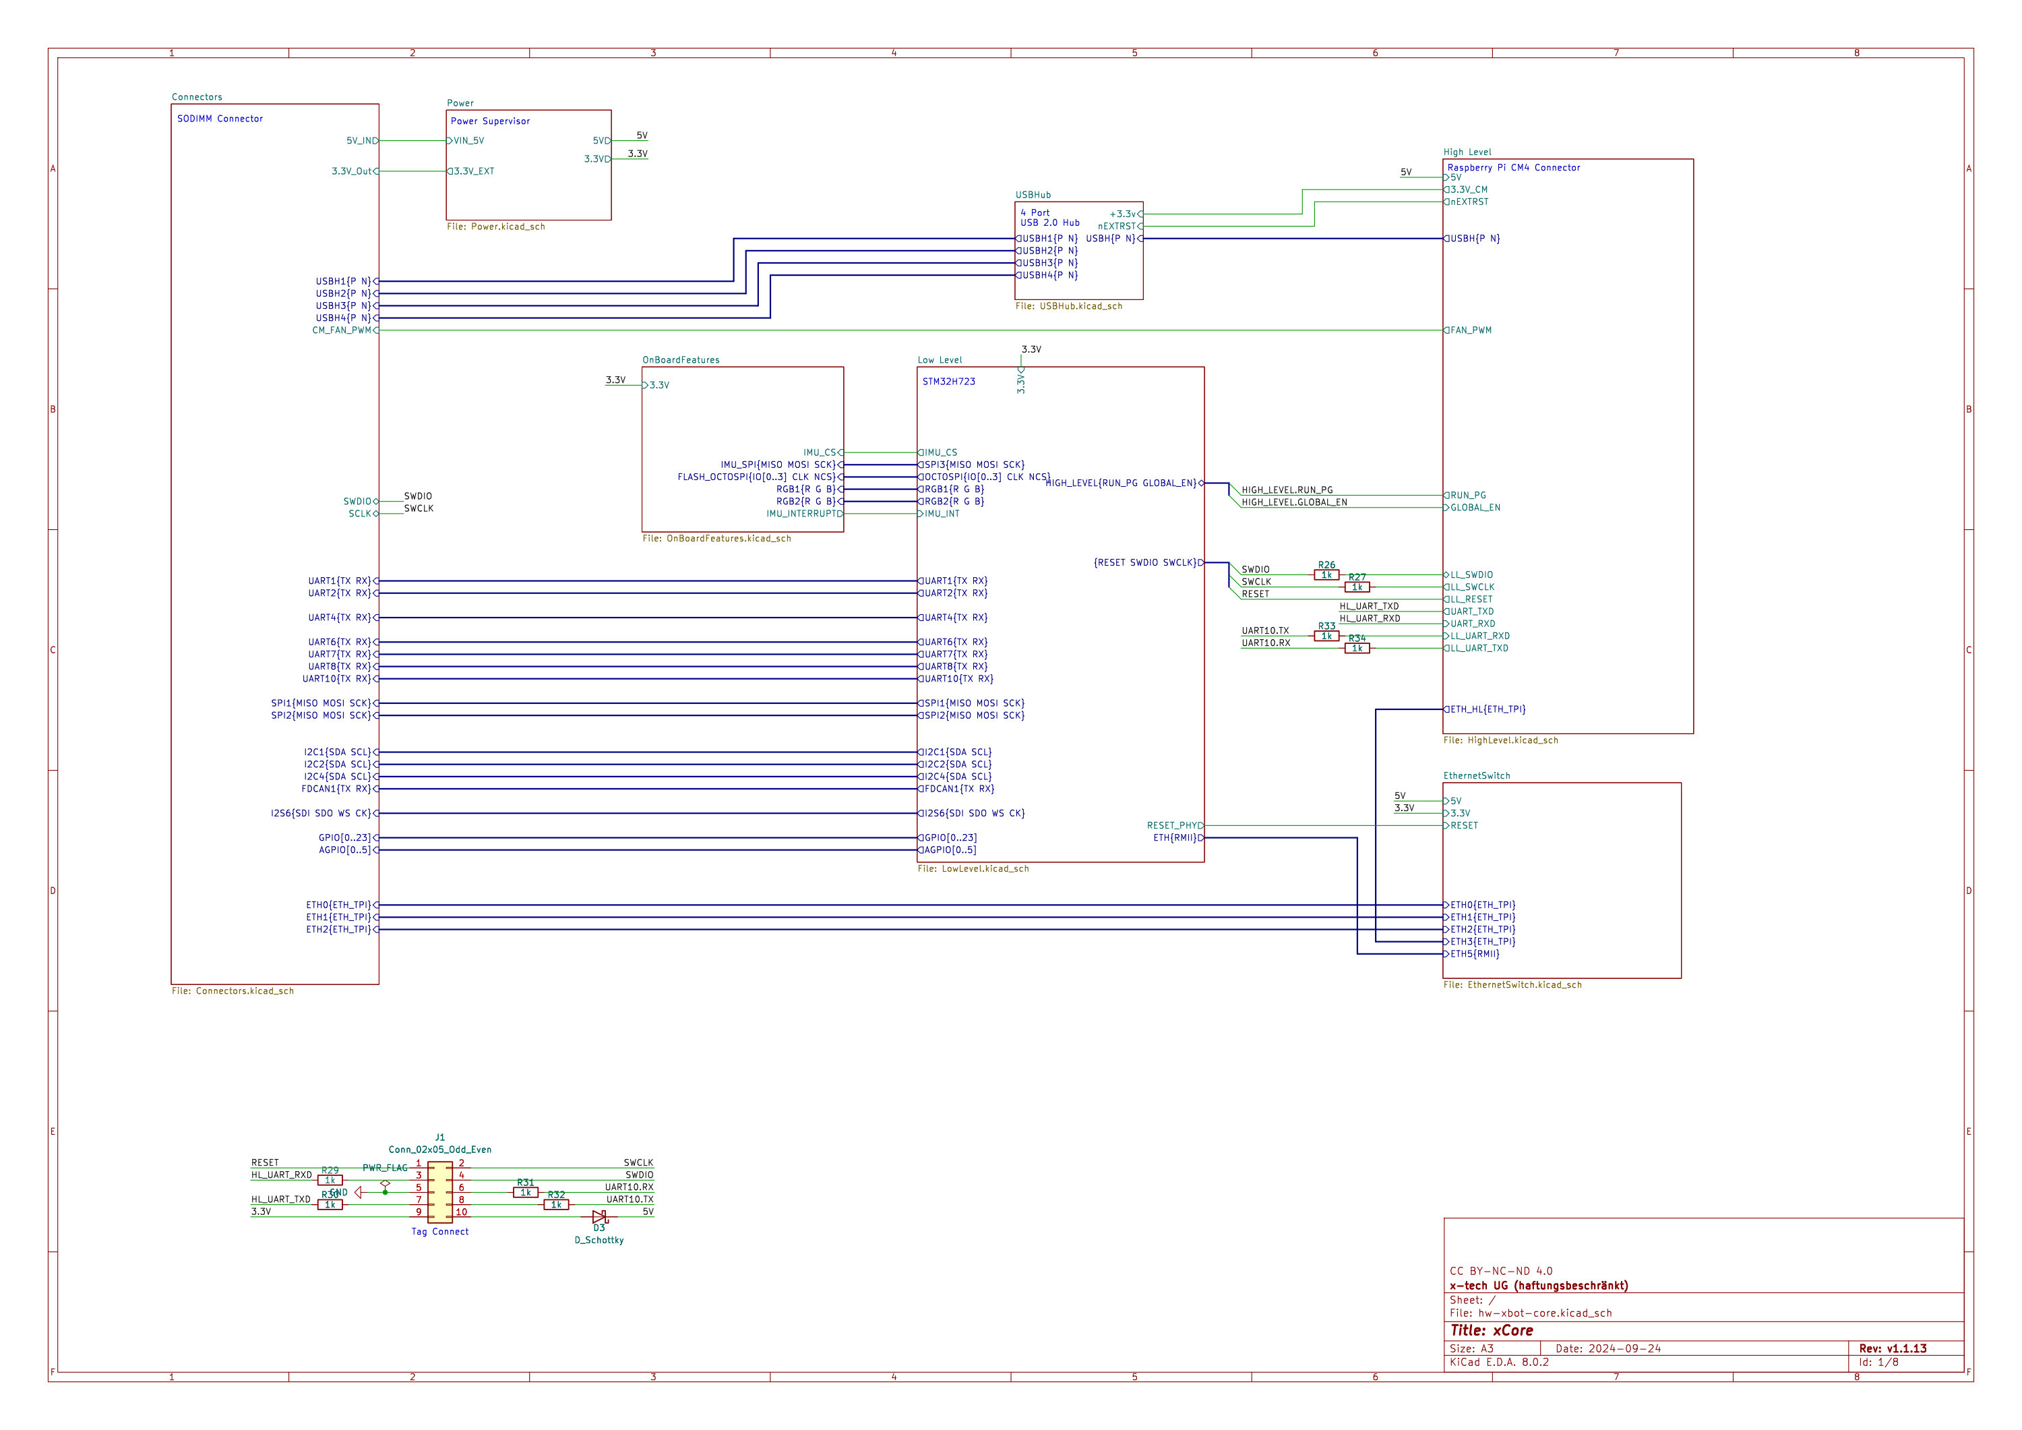
Task: Click the x-tech UG (haftungsbeschränkt) text
Action: tap(1539, 1286)
